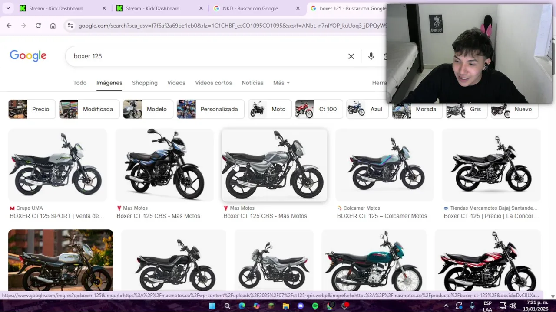
Task: Open the Grupo UMA Boxer CT125 Sport image
Action: click(x=57, y=165)
